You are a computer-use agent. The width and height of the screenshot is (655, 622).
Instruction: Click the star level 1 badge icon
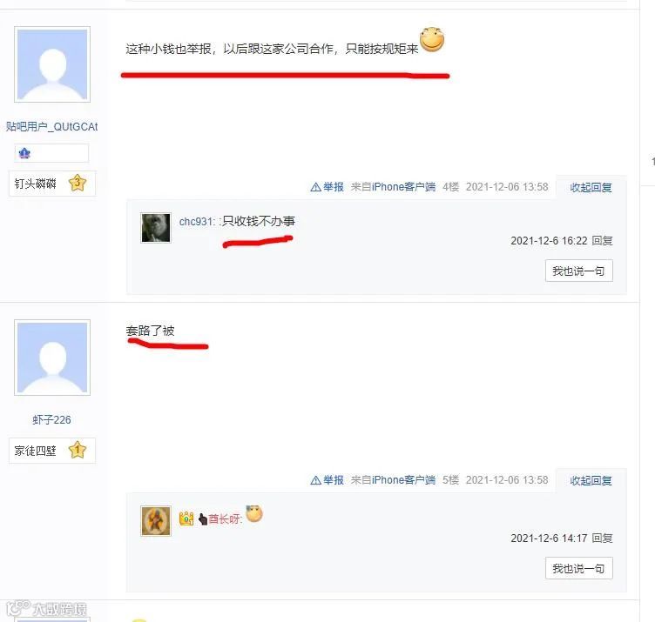pyautogui.click(x=78, y=450)
